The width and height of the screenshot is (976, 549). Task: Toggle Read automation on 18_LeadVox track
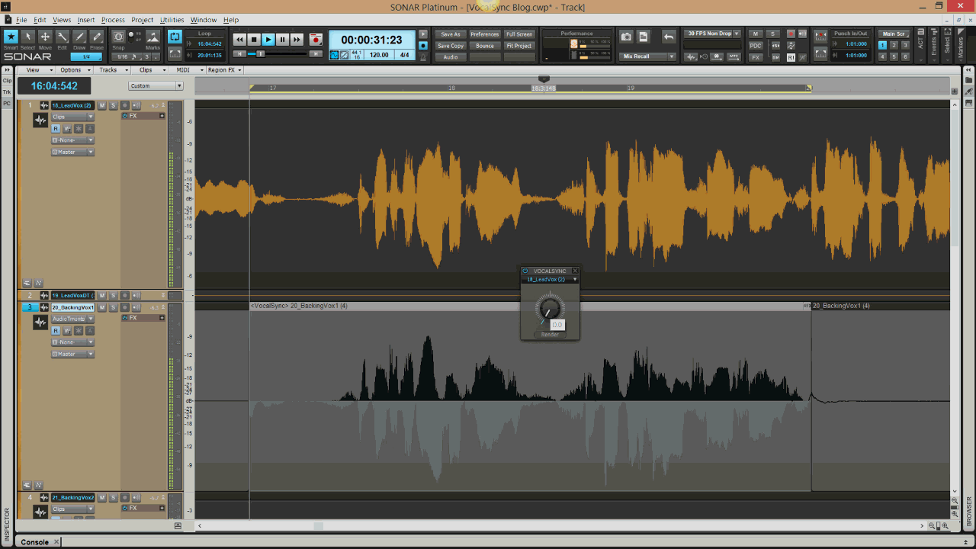(56, 129)
